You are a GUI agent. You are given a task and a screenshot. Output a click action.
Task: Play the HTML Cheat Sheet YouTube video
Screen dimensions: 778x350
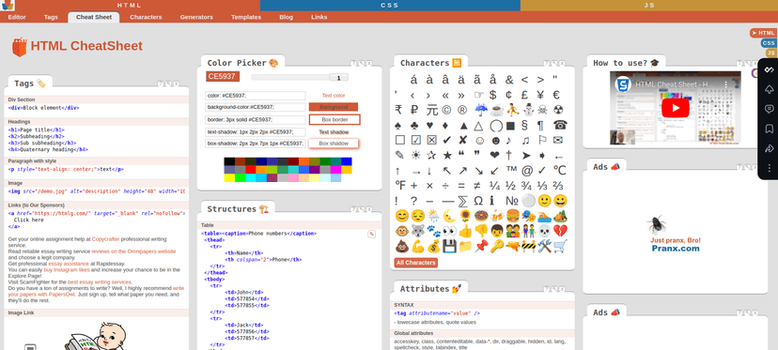pyautogui.click(x=675, y=108)
